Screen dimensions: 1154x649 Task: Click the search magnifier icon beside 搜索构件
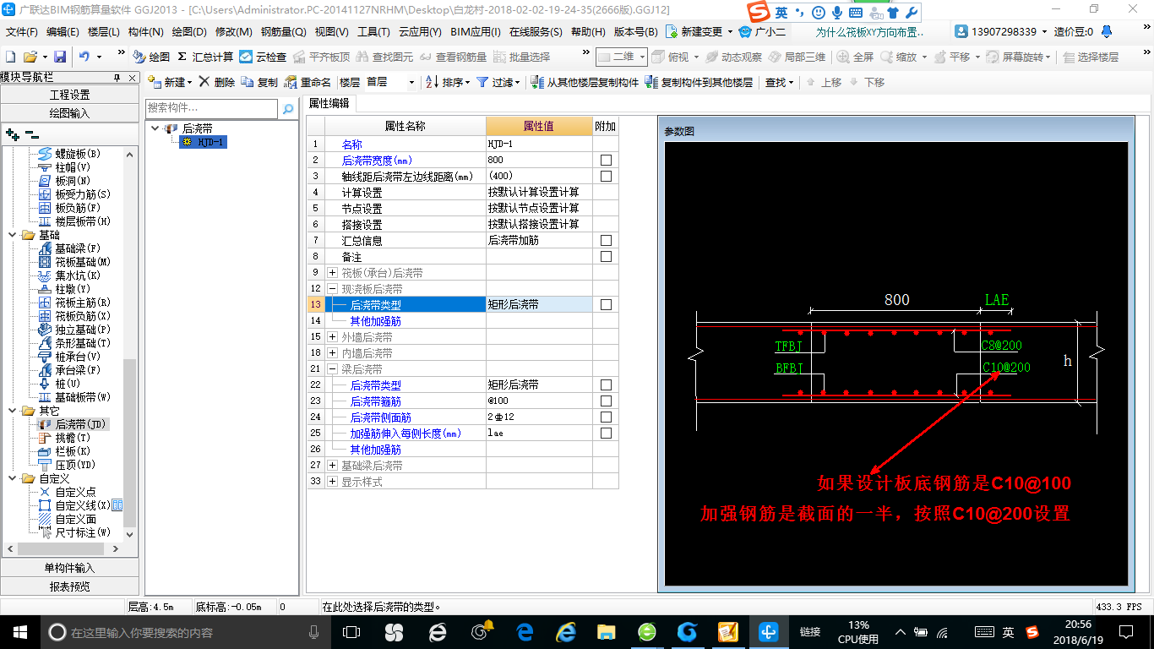click(288, 109)
